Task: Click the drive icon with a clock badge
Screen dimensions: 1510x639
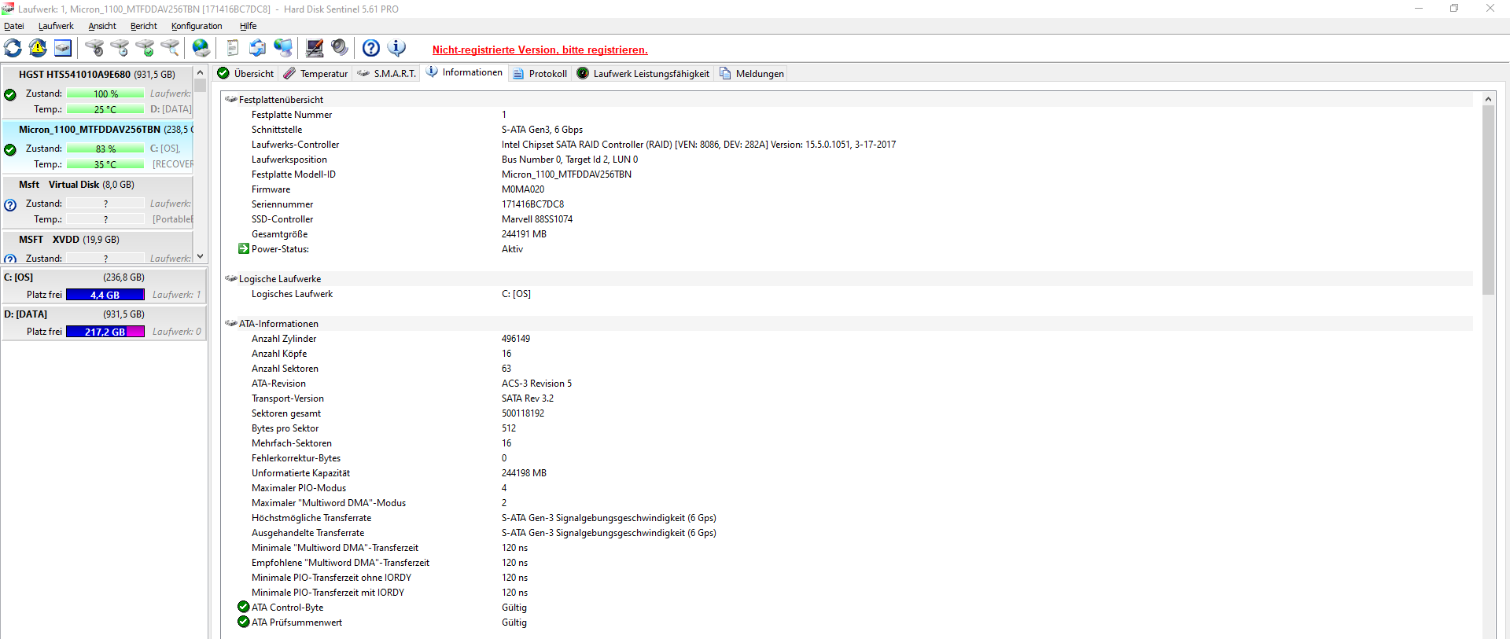Action: 120,48
